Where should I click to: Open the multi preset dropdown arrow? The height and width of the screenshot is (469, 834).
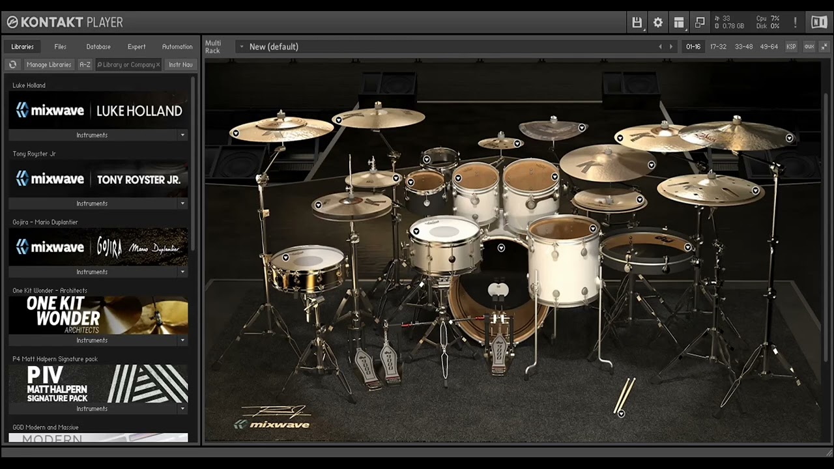pos(242,46)
